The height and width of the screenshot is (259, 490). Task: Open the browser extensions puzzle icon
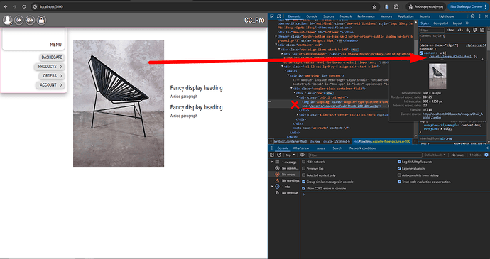click(x=396, y=6)
